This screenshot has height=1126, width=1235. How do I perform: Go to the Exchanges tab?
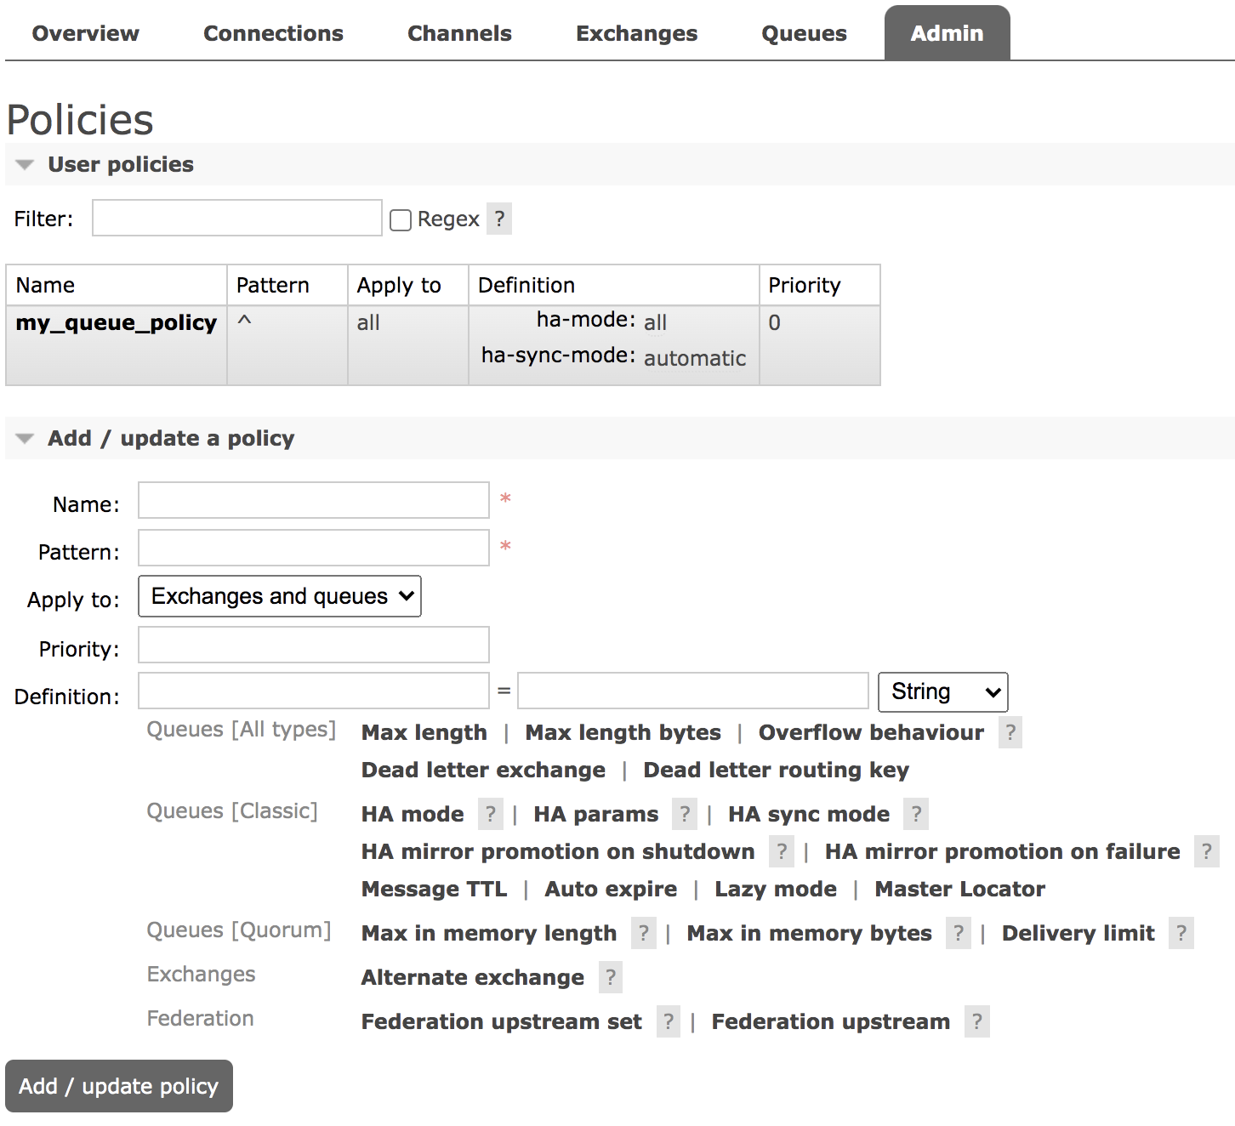tap(636, 33)
